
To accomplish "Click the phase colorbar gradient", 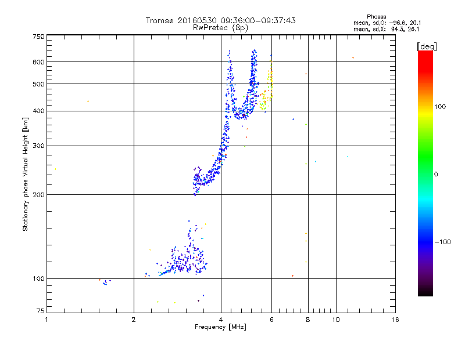I will [425, 173].
